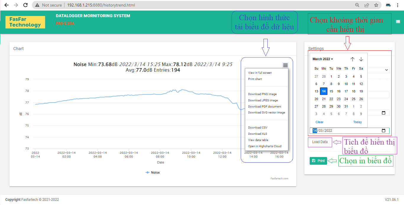
Task: Bookmark page with the star icon
Action: tap(376, 5)
